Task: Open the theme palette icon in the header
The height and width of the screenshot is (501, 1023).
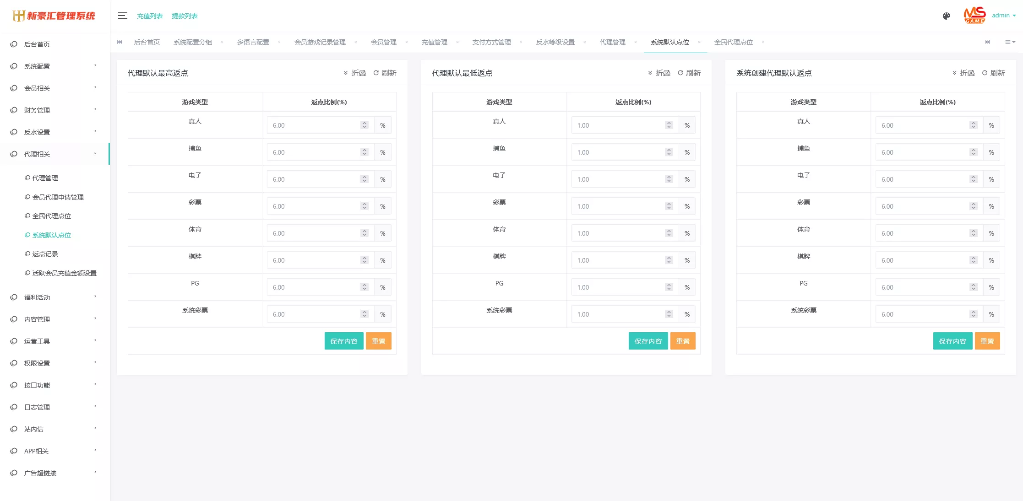Action: pos(946,16)
